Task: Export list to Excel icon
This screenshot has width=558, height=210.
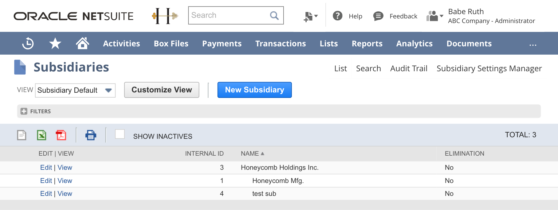Action: pos(41,135)
